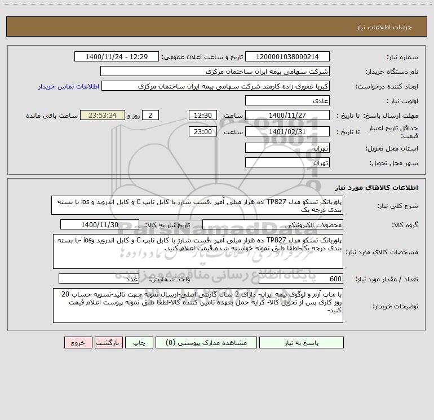
Task: Click the جزئیات اطلاعات نیاز header title
Action: [384, 27]
